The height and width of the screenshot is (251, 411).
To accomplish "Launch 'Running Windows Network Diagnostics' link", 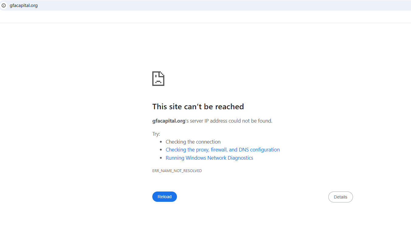I will (x=209, y=158).
